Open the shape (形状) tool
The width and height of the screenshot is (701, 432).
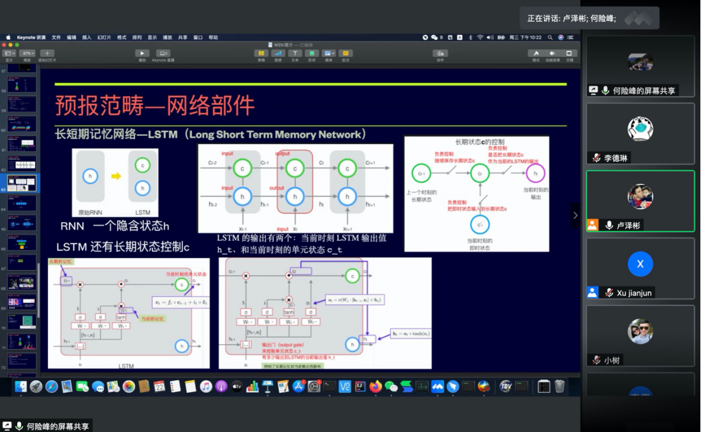point(311,54)
